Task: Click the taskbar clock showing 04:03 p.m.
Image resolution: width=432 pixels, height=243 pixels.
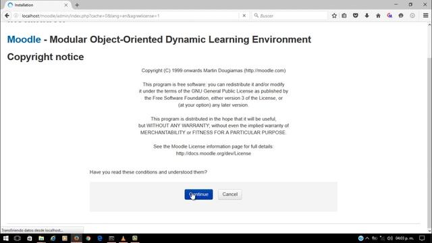Action: click(404, 238)
